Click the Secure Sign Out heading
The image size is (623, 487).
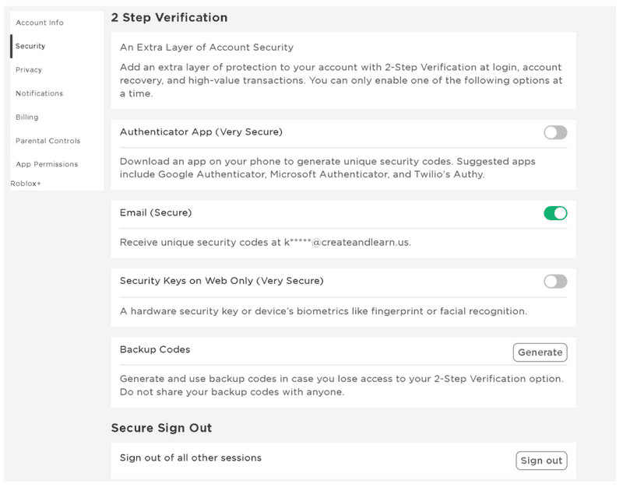click(161, 428)
